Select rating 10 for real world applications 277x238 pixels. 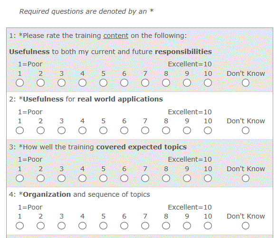(208, 130)
